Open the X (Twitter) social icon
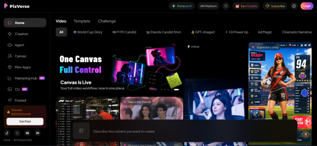Screen dimensions: 317x146 (17, 133)
